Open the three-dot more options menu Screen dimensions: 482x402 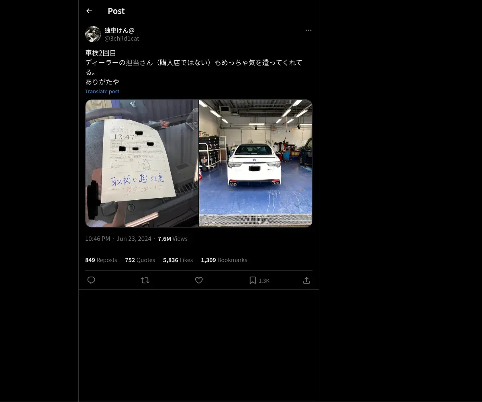pyautogui.click(x=308, y=30)
